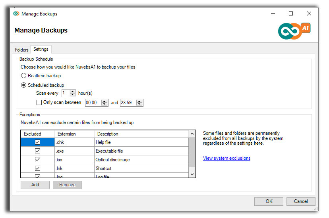Confirm changes with the OK button
The image size is (329, 218).
coord(269,201)
